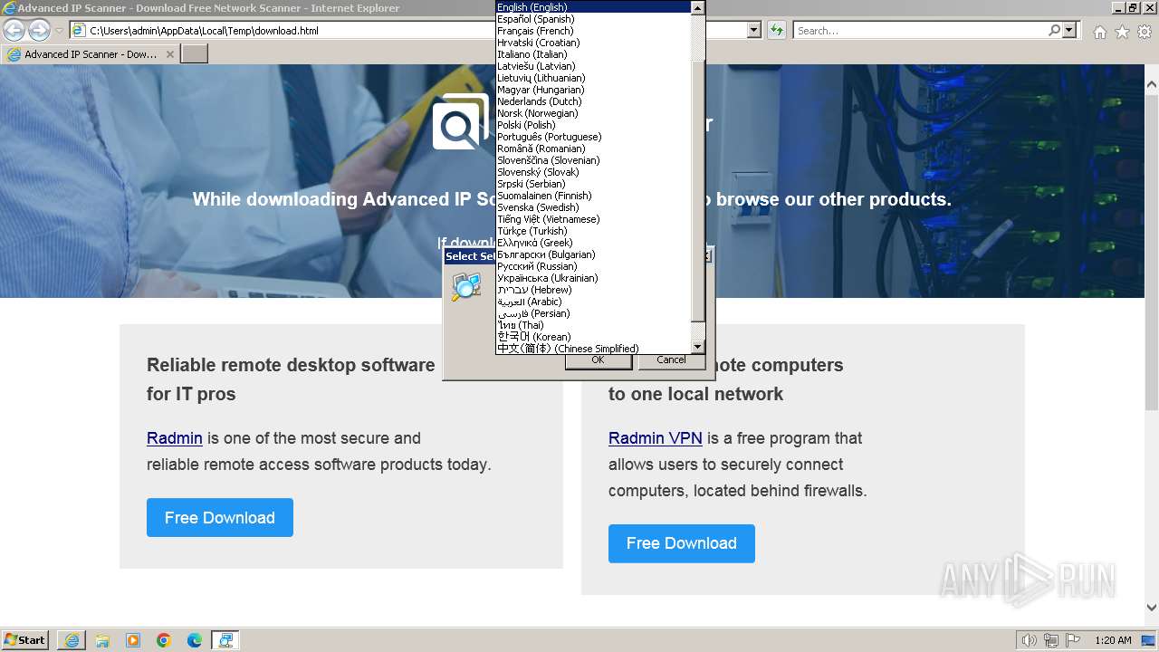Select Tiếng Việt (Vietnamese) language
Viewport: 1159px width, 652px height.
[x=593, y=219]
